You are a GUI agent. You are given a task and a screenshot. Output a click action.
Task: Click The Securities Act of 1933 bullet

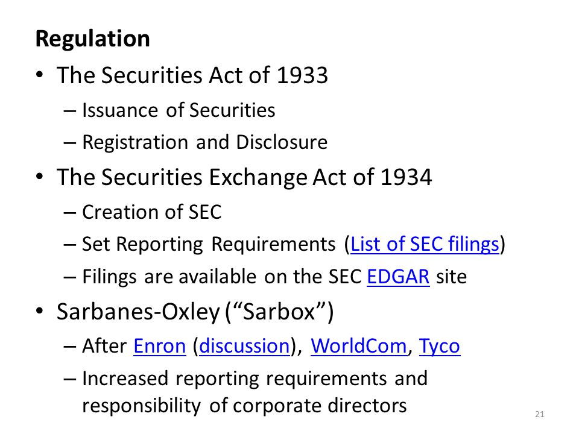tap(192, 75)
